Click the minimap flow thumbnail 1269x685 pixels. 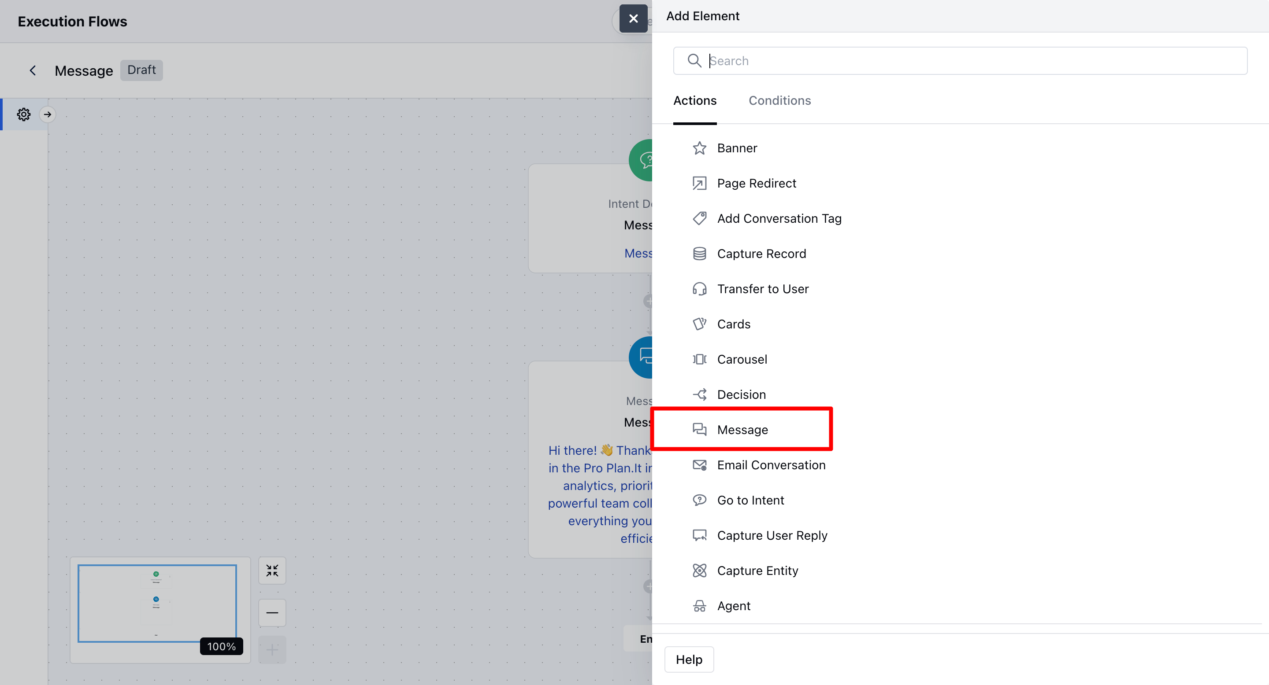click(x=157, y=603)
